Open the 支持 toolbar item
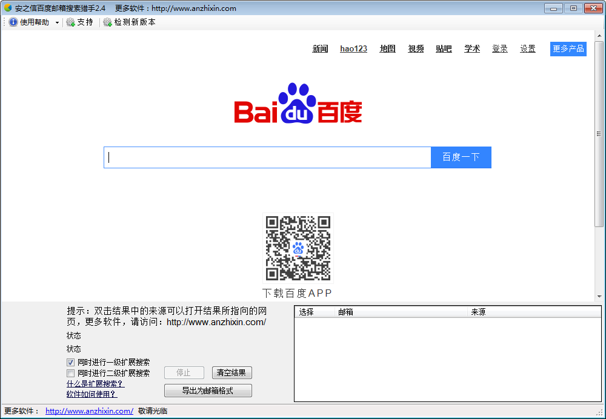The height and width of the screenshot is (419, 606). [x=80, y=22]
